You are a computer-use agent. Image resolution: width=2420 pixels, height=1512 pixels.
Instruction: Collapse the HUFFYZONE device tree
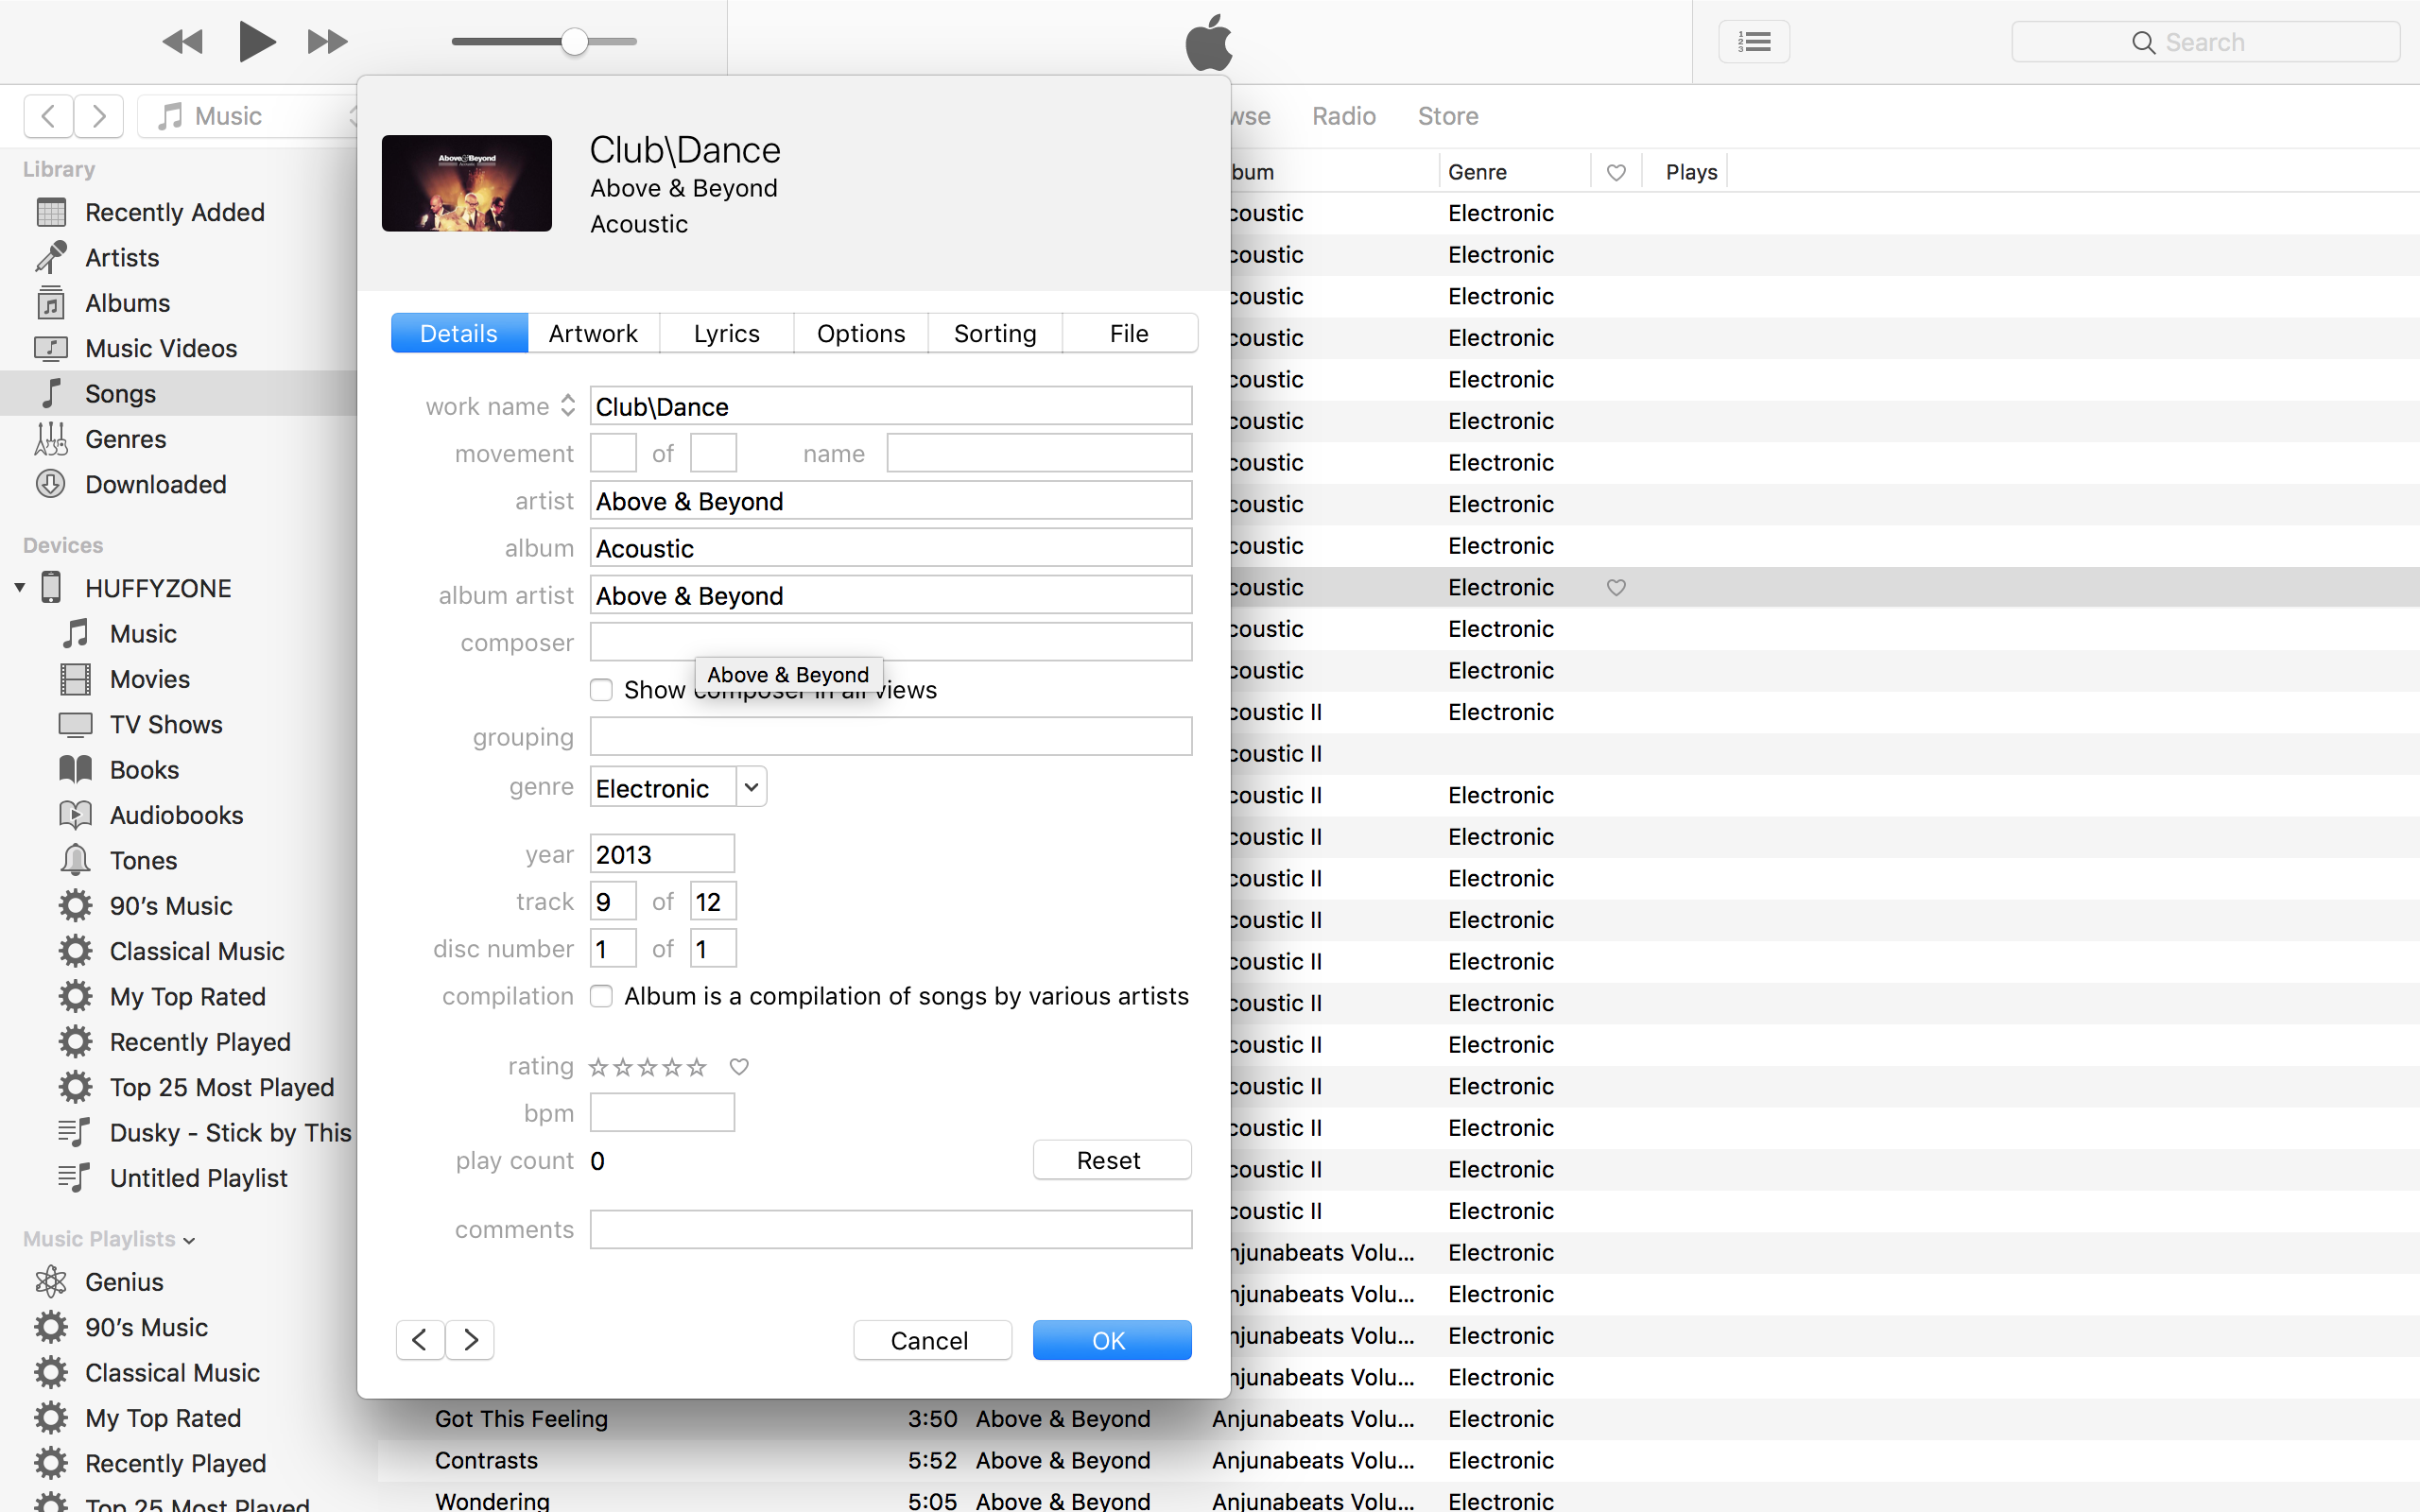pos(19,587)
